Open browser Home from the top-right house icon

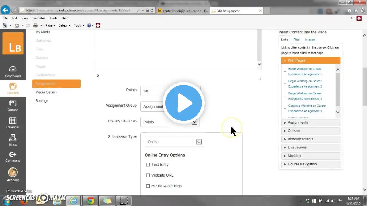[x=349, y=10]
